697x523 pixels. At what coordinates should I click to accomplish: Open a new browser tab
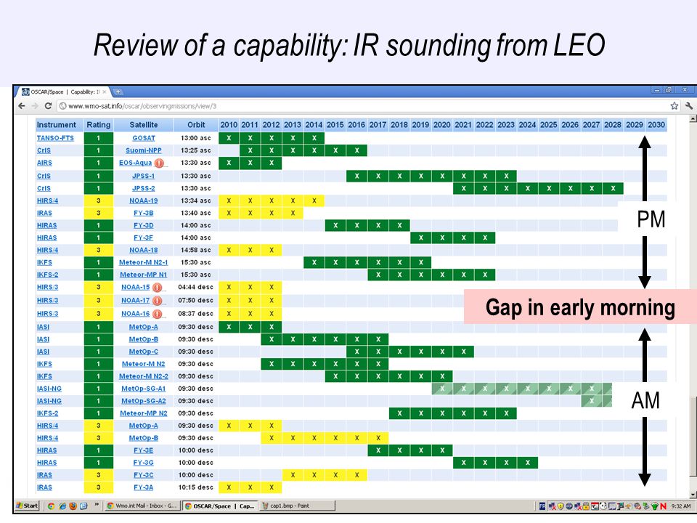tap(118, 92)
